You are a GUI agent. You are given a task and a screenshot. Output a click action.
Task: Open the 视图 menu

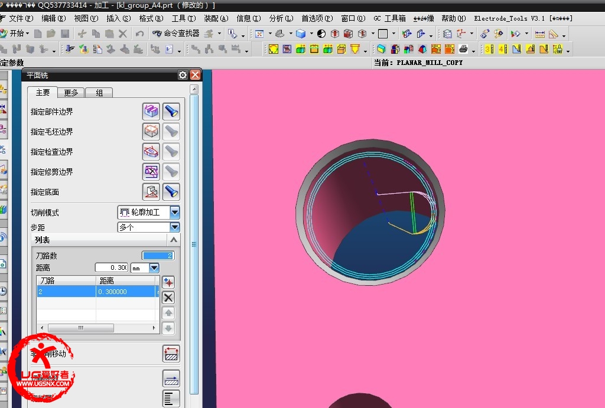(86, 18)
